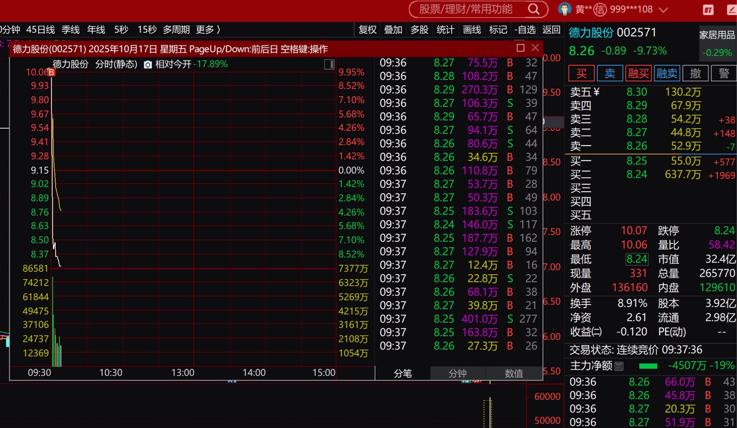Switch to the 数值 tab
The height and width of the screenshot is (428, 737).
click(x=514, y=373)
